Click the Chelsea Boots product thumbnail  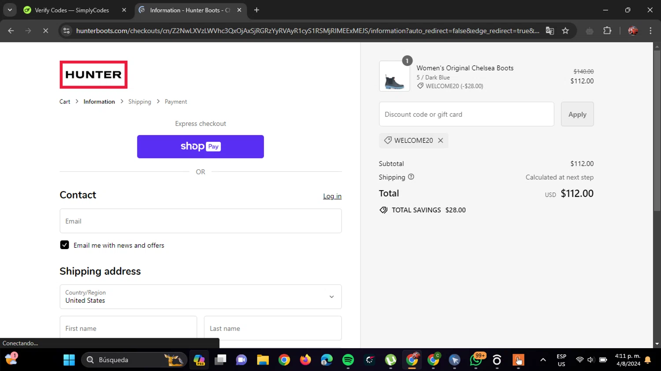tap(394, 76)
